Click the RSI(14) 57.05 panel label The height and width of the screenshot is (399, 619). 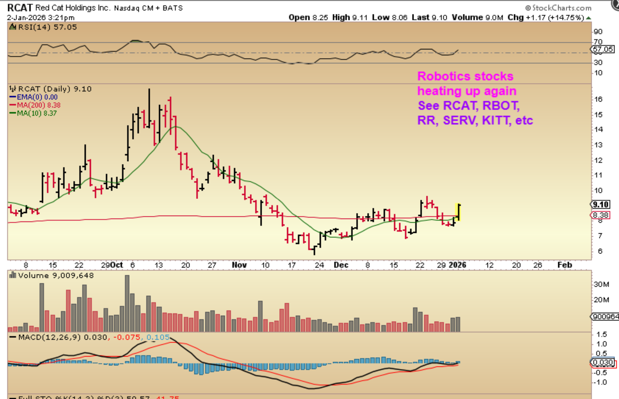pyautogui.click(x=47, y=27)
